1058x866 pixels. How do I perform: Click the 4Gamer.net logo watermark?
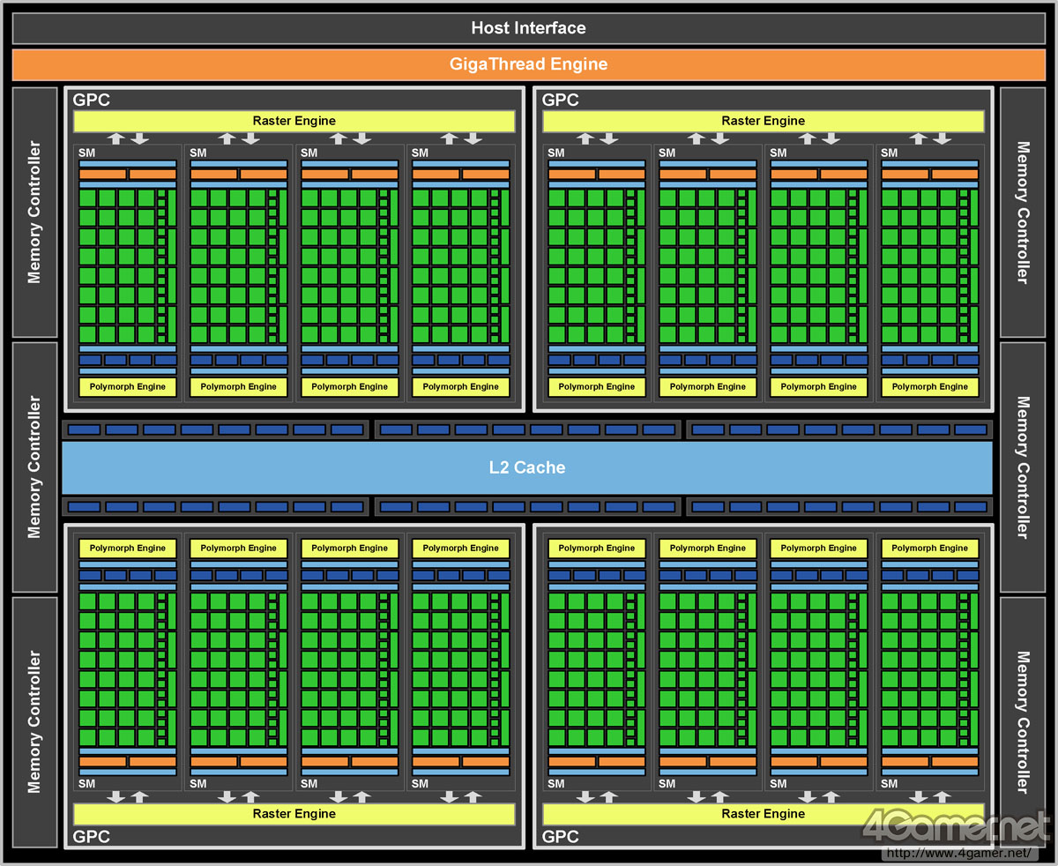pyautogui.click(x=957, y=827)
